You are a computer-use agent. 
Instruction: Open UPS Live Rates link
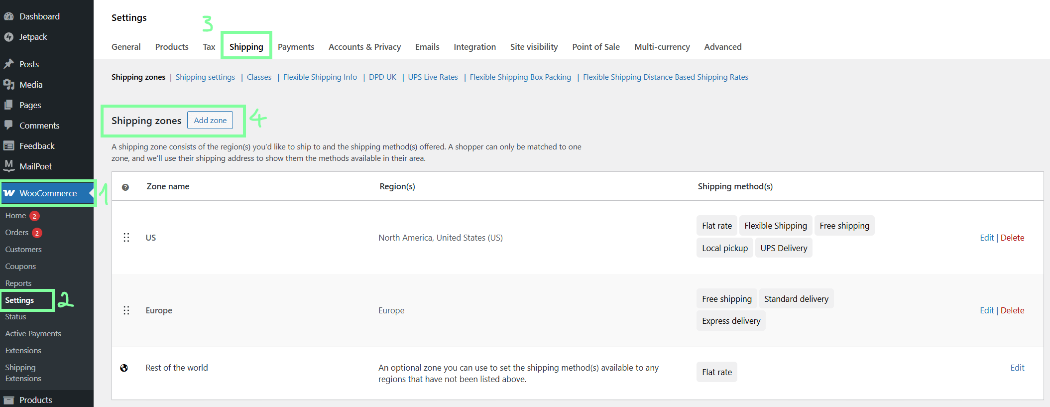pyautogui.click(x=433, y=77)
